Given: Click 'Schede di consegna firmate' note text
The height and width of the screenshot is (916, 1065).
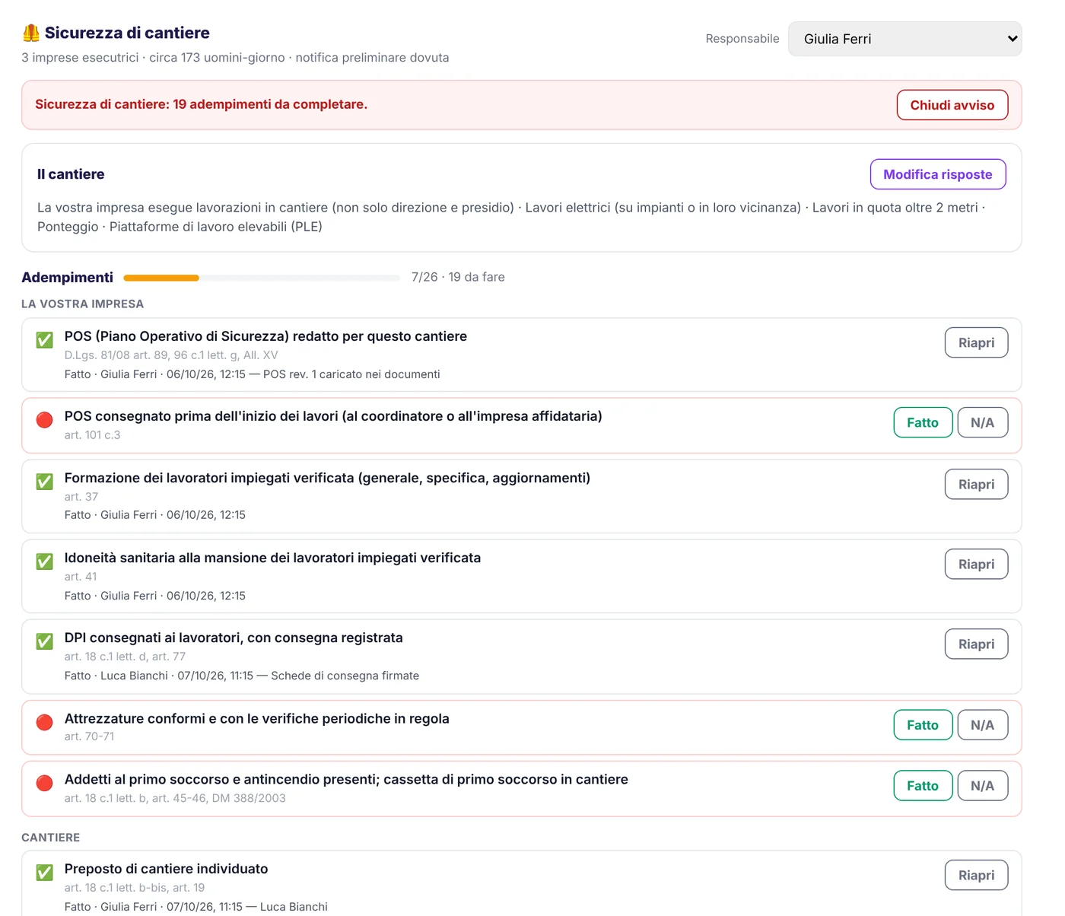Looking at the screenshot, I should [x=345, y=676].
